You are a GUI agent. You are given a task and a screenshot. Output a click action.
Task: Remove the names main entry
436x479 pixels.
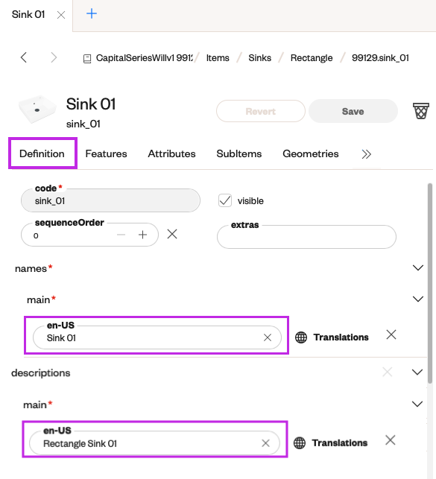coord(391,334)
